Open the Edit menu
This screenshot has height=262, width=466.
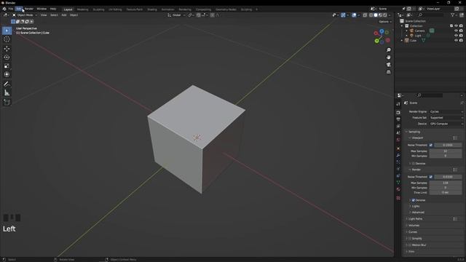(x=19, y=9)
